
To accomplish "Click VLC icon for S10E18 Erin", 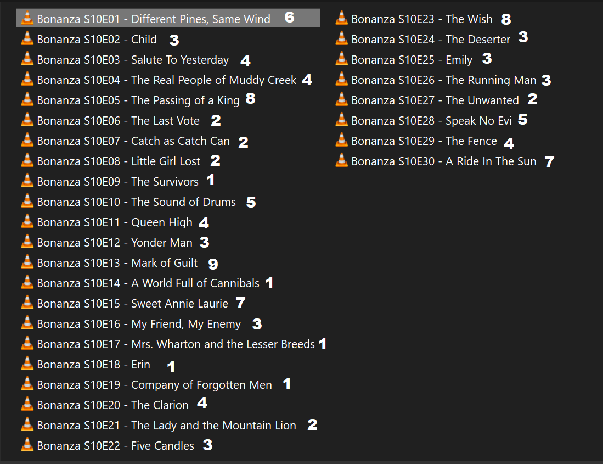I will pos(27,364).
